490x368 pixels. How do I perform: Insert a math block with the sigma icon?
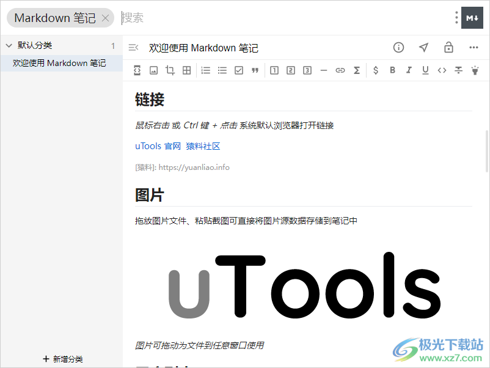[357, 70]
